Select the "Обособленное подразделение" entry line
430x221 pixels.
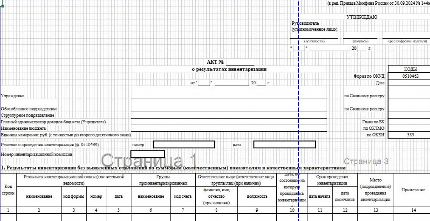pos(229,109)
